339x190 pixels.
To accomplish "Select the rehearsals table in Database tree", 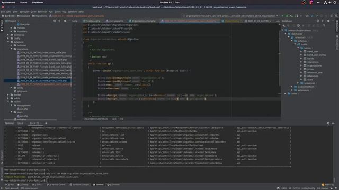I will coord(313,76).
